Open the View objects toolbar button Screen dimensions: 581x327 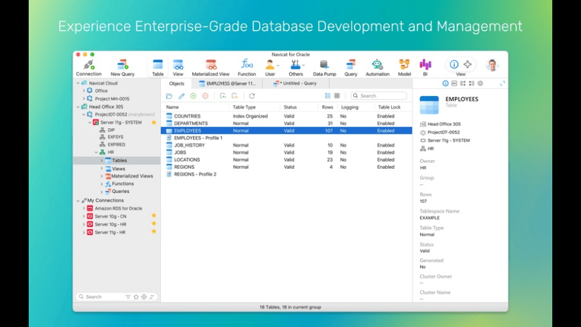(x=178, y=68)
